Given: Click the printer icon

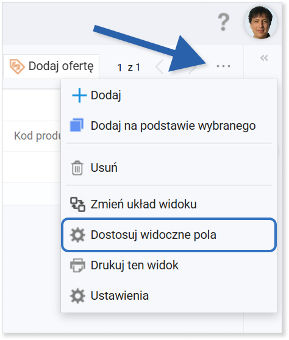Looking at the screenshot, I should [x=77, y=265].
